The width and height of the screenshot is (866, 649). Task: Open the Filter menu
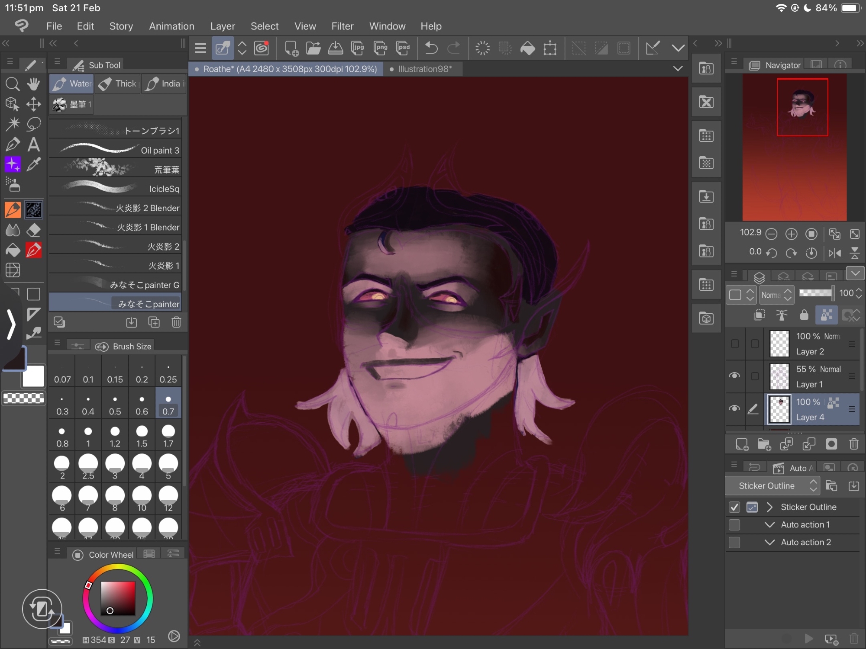point(342,26)
